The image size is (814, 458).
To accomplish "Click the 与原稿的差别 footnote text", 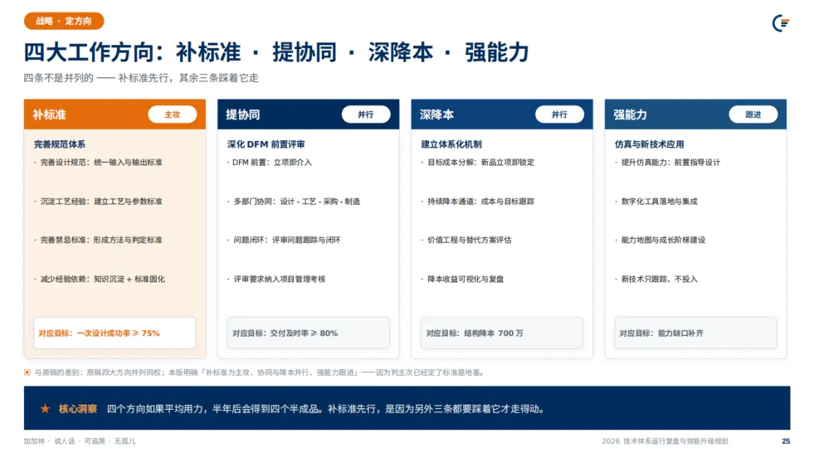I will (259, 372).
